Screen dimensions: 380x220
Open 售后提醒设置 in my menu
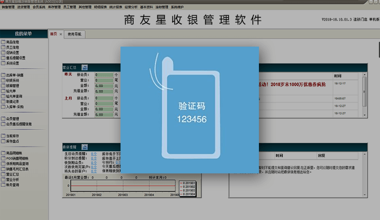click(13, 58)
